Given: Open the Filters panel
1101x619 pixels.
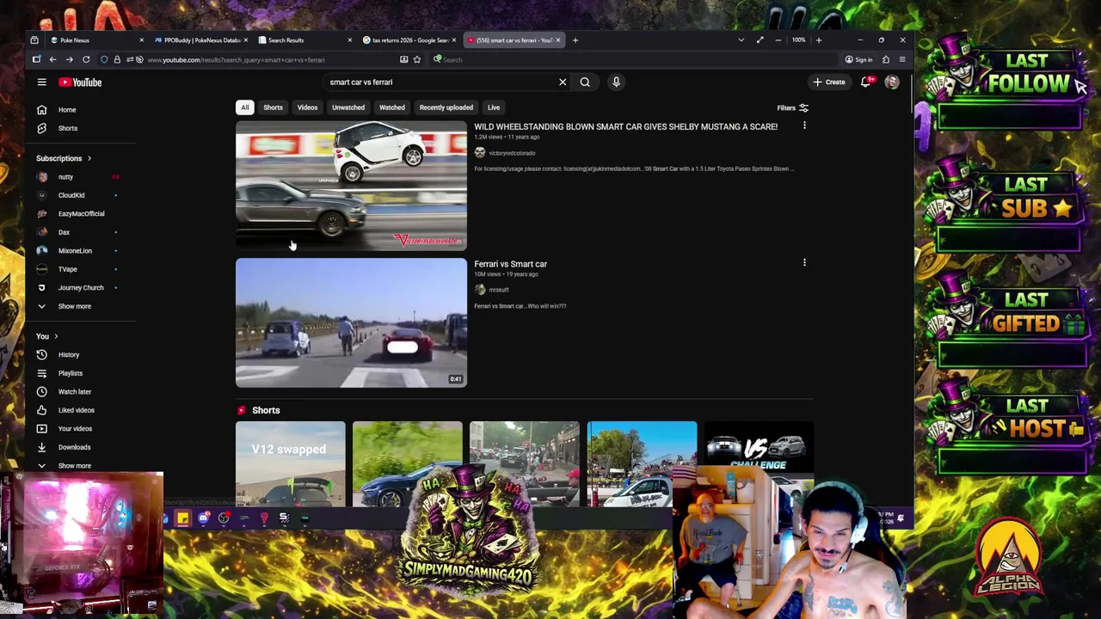Looking at the screenshot, I should coord(792,108).
